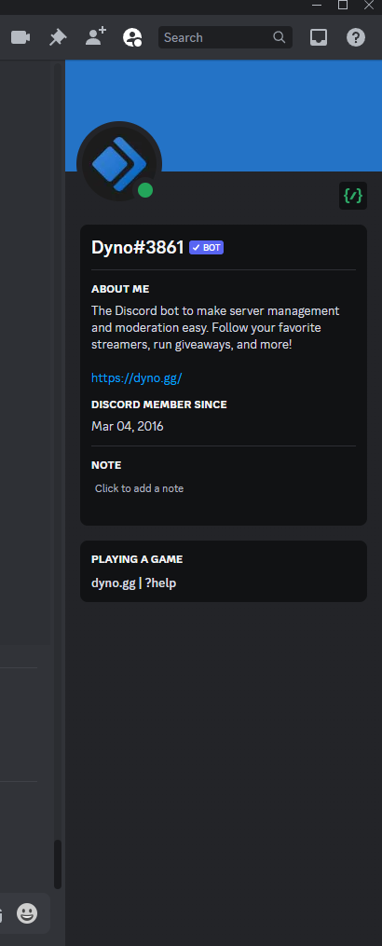Start a video call
The width and height of the screenshot is (382, 946).
20,37
